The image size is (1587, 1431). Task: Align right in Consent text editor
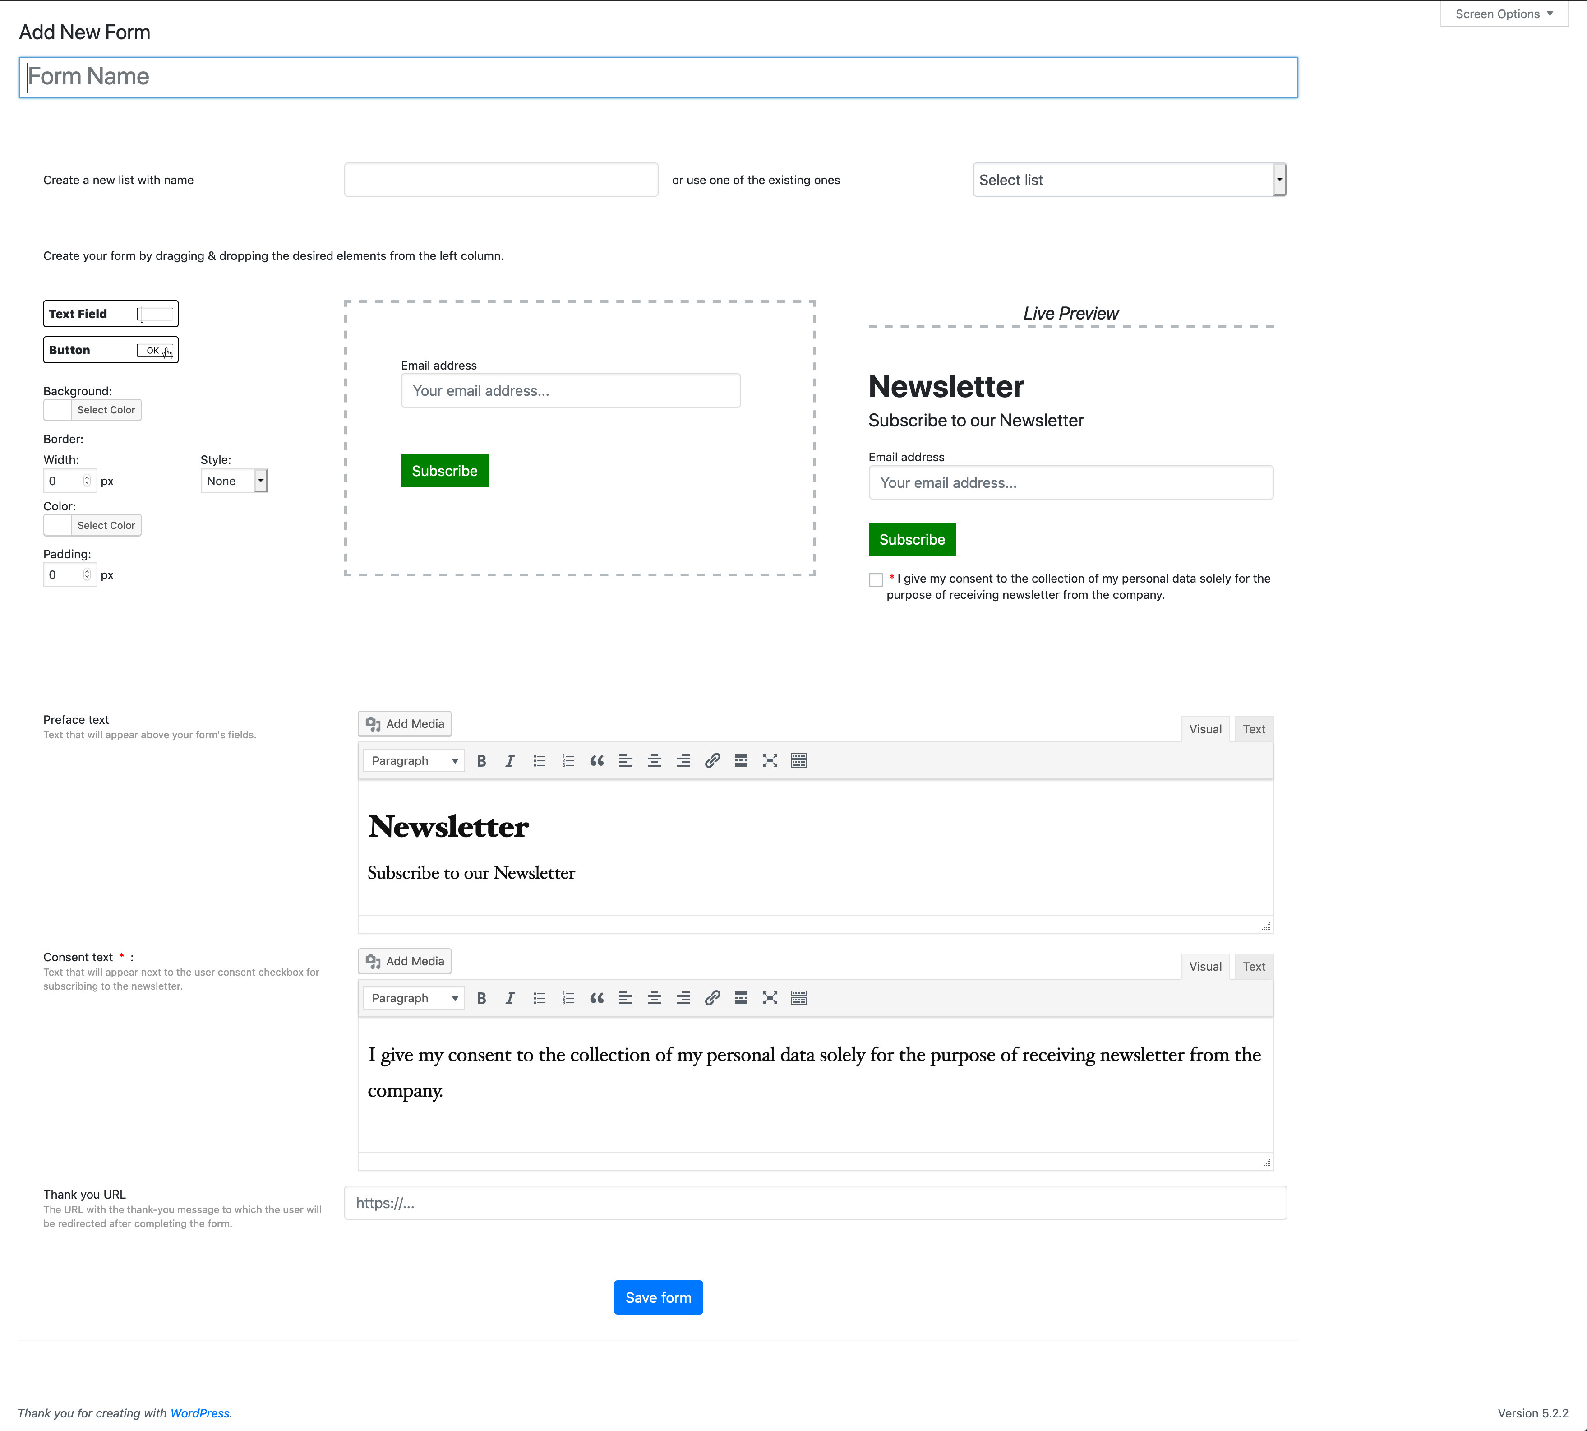[x=683, y=998]
